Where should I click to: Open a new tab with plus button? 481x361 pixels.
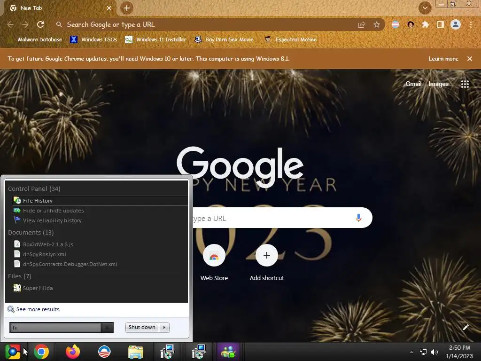(127, 8)
